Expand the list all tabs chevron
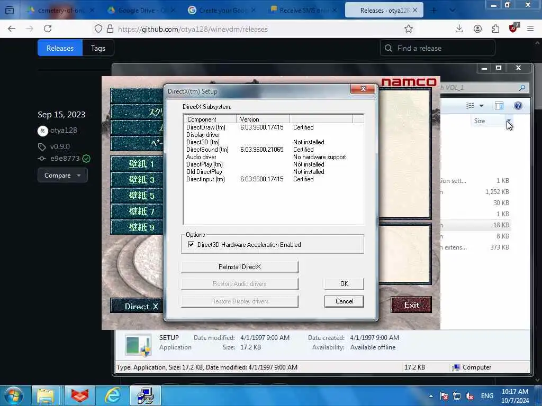 (x=452, y=11)
